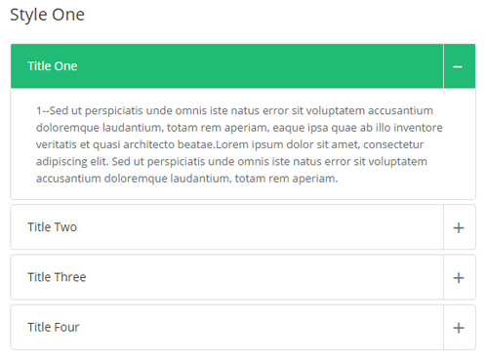Click the Style One heading
This screenshot has width=488, height=361.
(47, 15)
